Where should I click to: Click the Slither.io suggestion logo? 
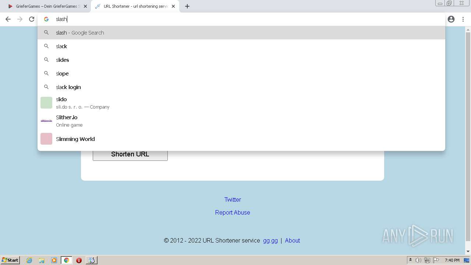pos(46,121)
